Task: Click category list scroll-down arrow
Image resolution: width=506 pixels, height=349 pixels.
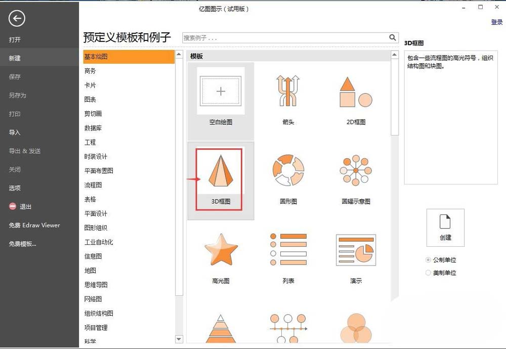Action: 179,339
